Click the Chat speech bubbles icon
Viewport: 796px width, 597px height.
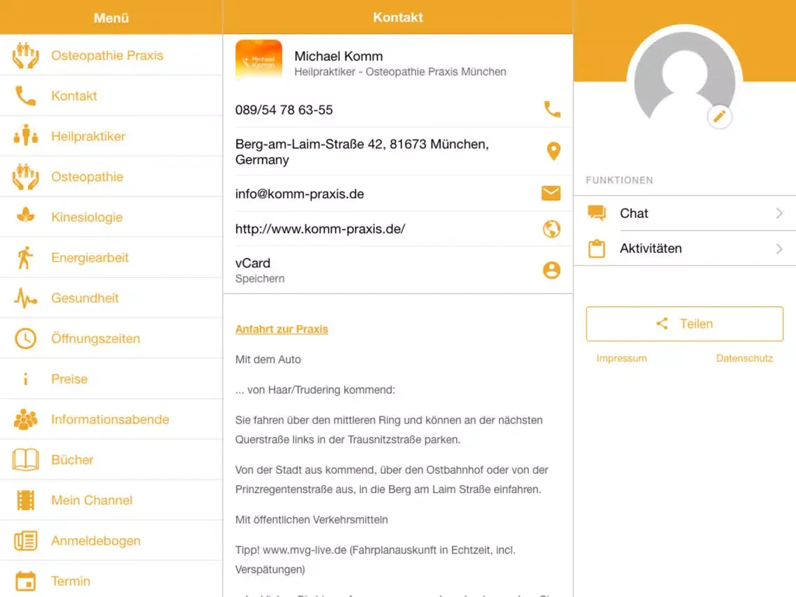(596, 213)
